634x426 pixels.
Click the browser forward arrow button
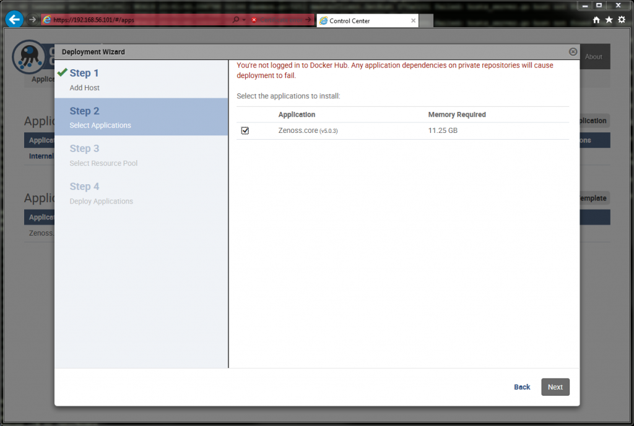pyautogui.click(x=33, y=20)
